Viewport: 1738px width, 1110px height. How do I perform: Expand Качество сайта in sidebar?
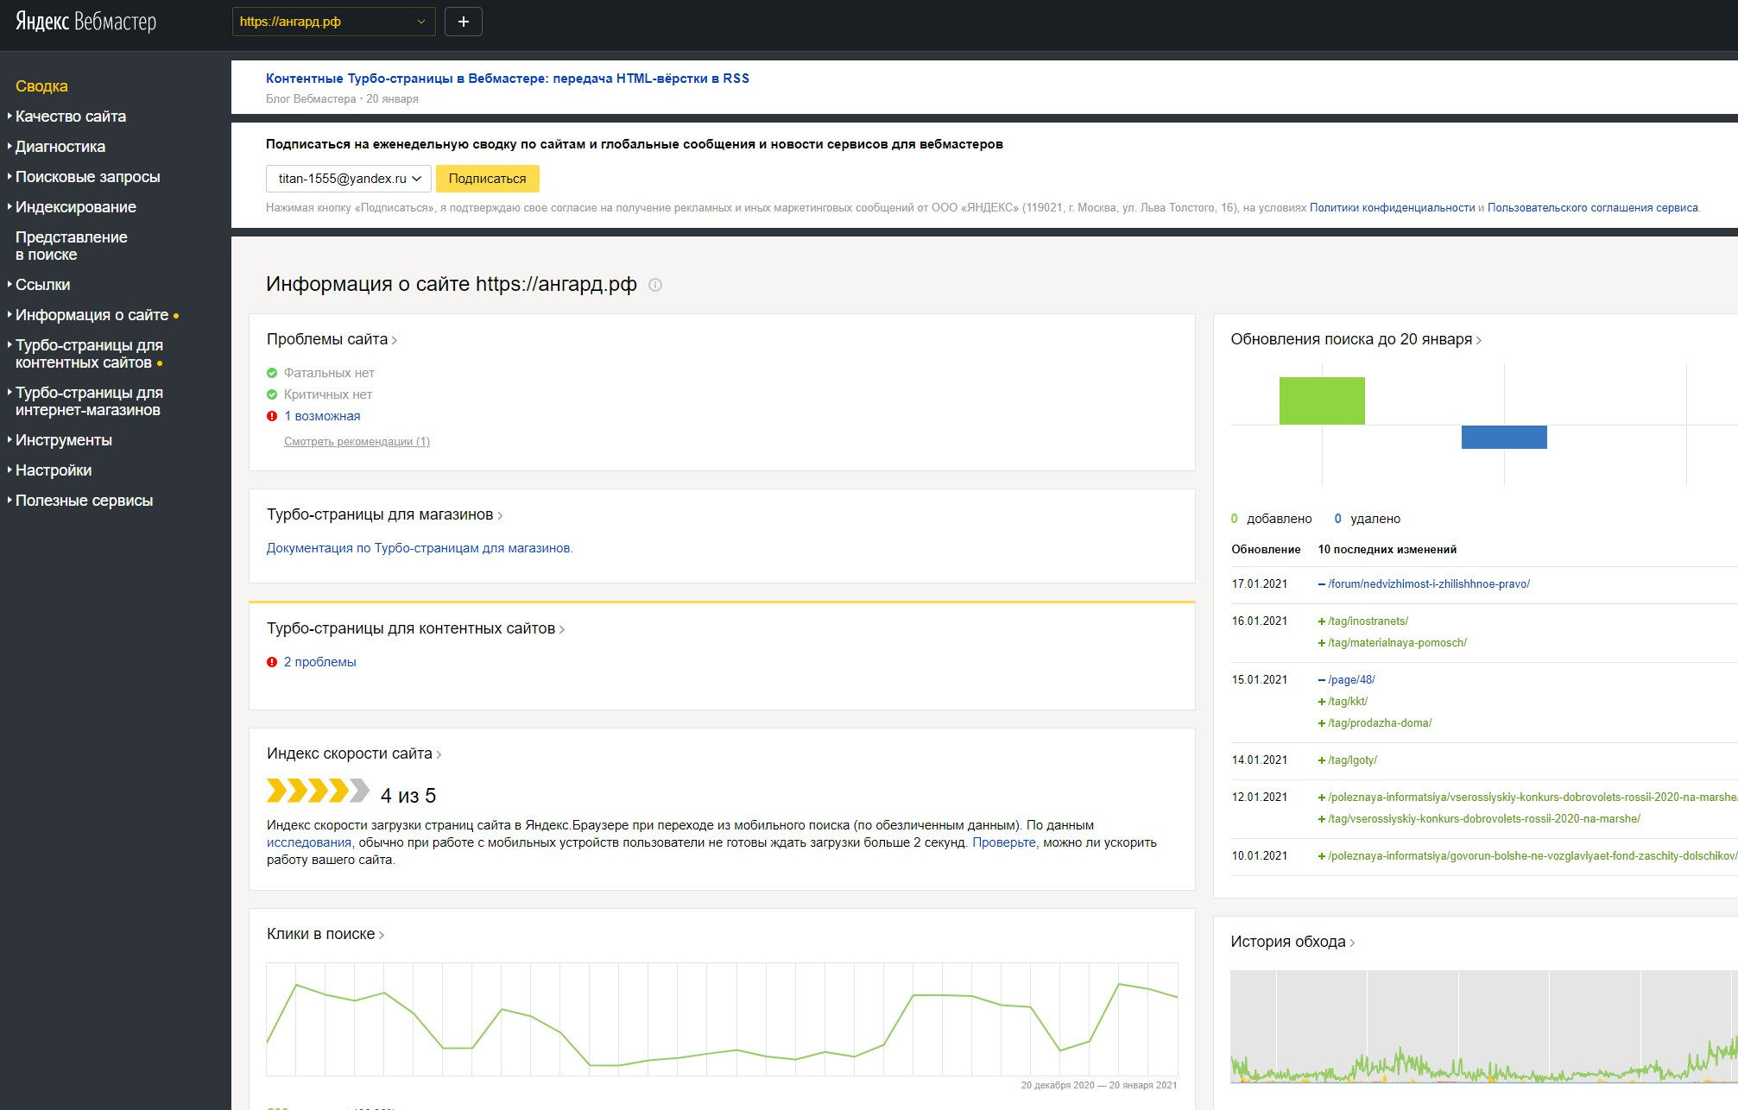tap(71, 117)
